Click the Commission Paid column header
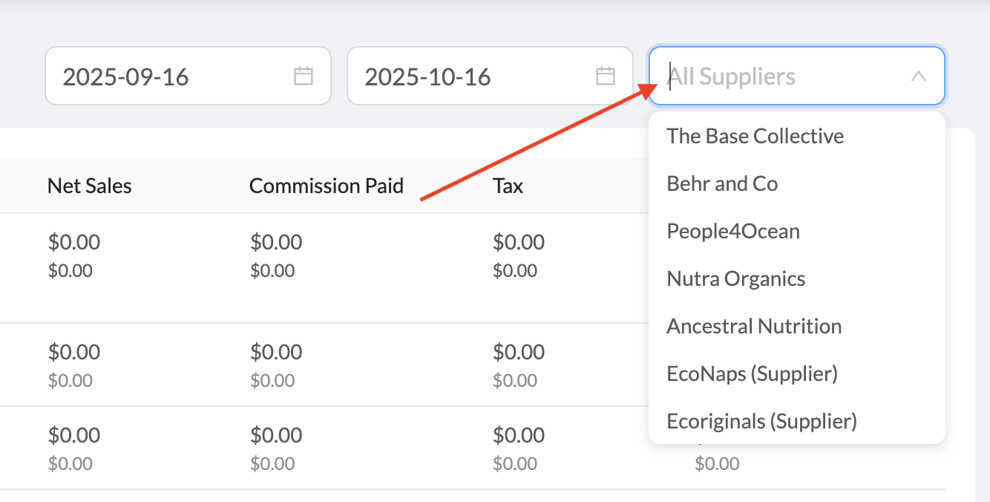Viewport: 990px width, 502px height. pyautogui.click(x=326, y=186)
